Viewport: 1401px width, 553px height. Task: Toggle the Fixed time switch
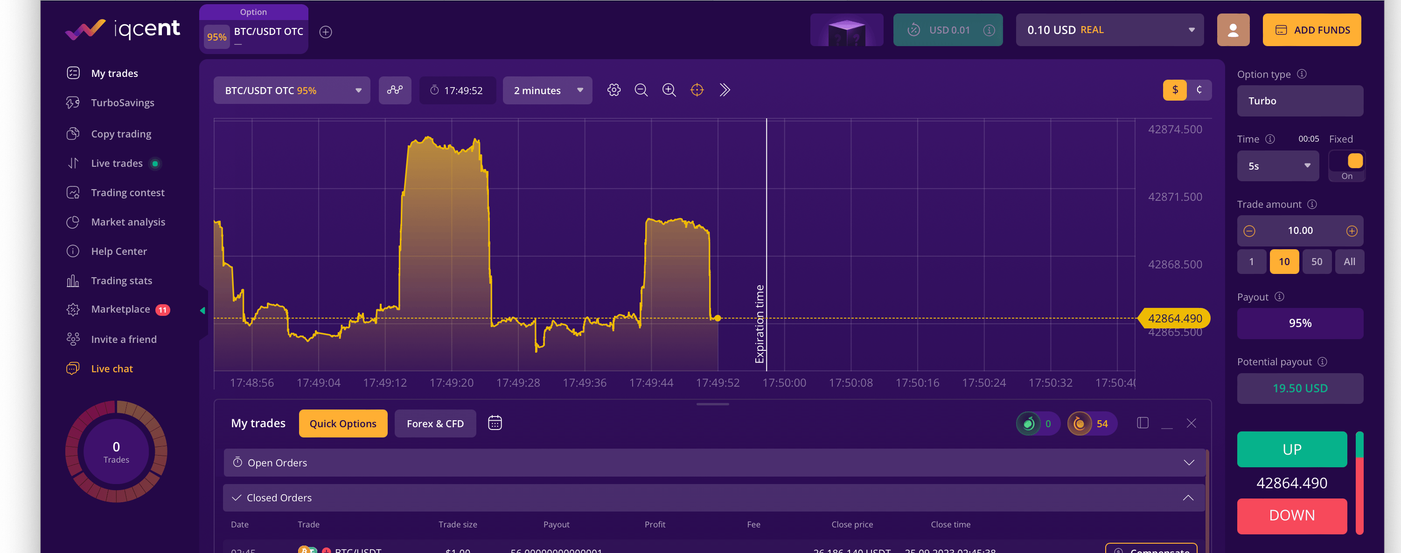[1346, 162]
